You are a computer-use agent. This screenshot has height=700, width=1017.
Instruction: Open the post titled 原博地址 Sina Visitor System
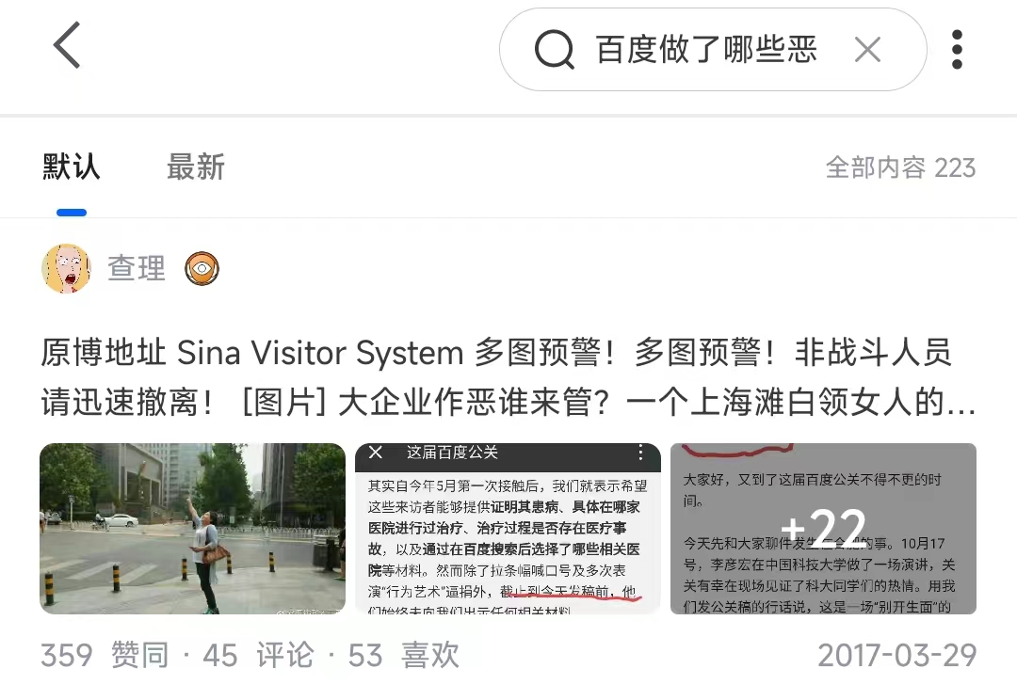pos(508,377)
